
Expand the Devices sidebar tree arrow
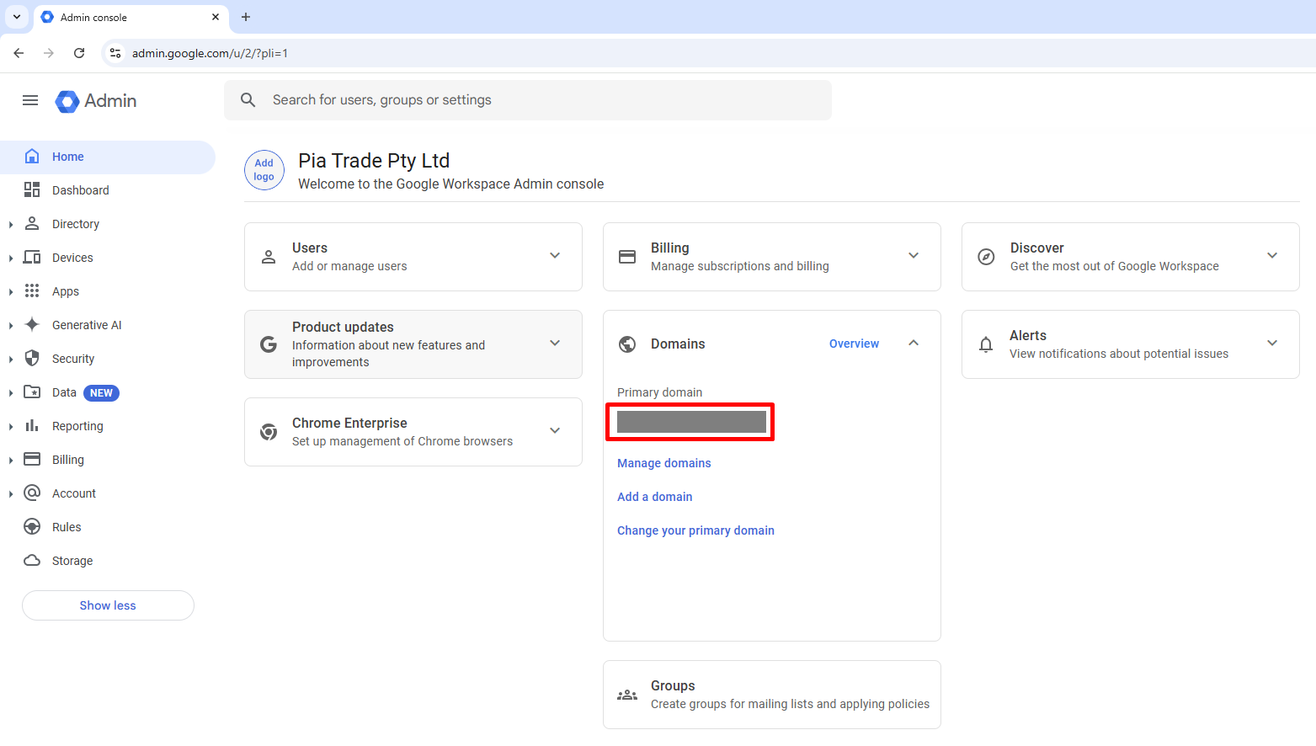[x=10, y=258]
